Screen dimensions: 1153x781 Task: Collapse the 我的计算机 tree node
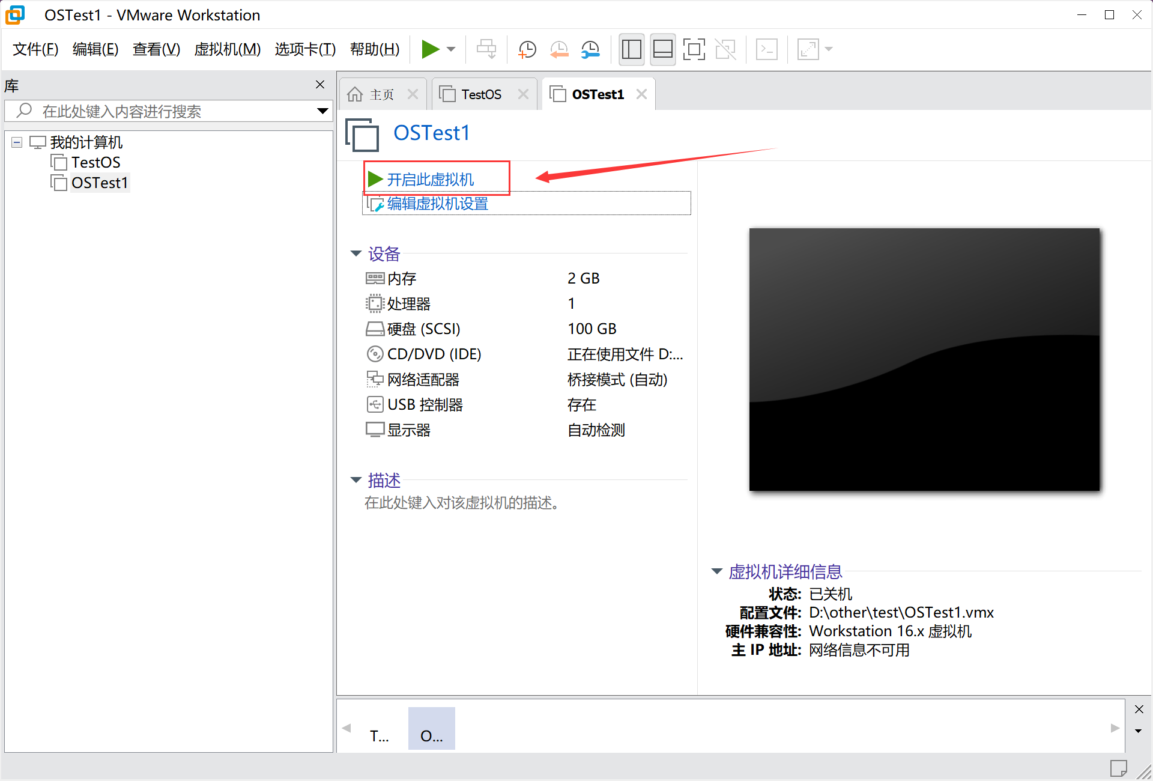17,142
